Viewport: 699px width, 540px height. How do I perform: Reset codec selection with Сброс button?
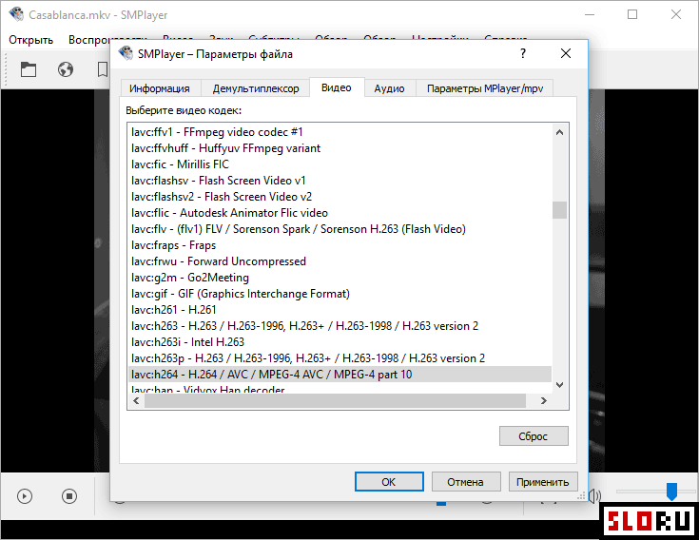tap(534, 436)
